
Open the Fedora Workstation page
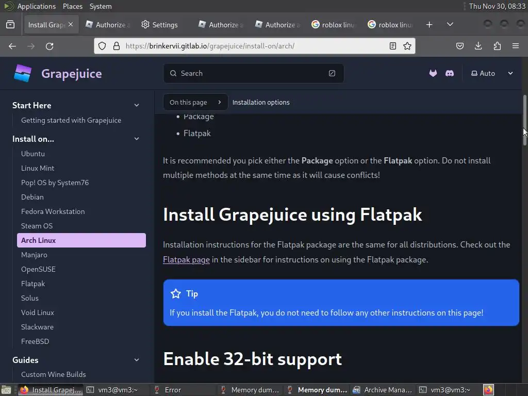click(53, 211)
